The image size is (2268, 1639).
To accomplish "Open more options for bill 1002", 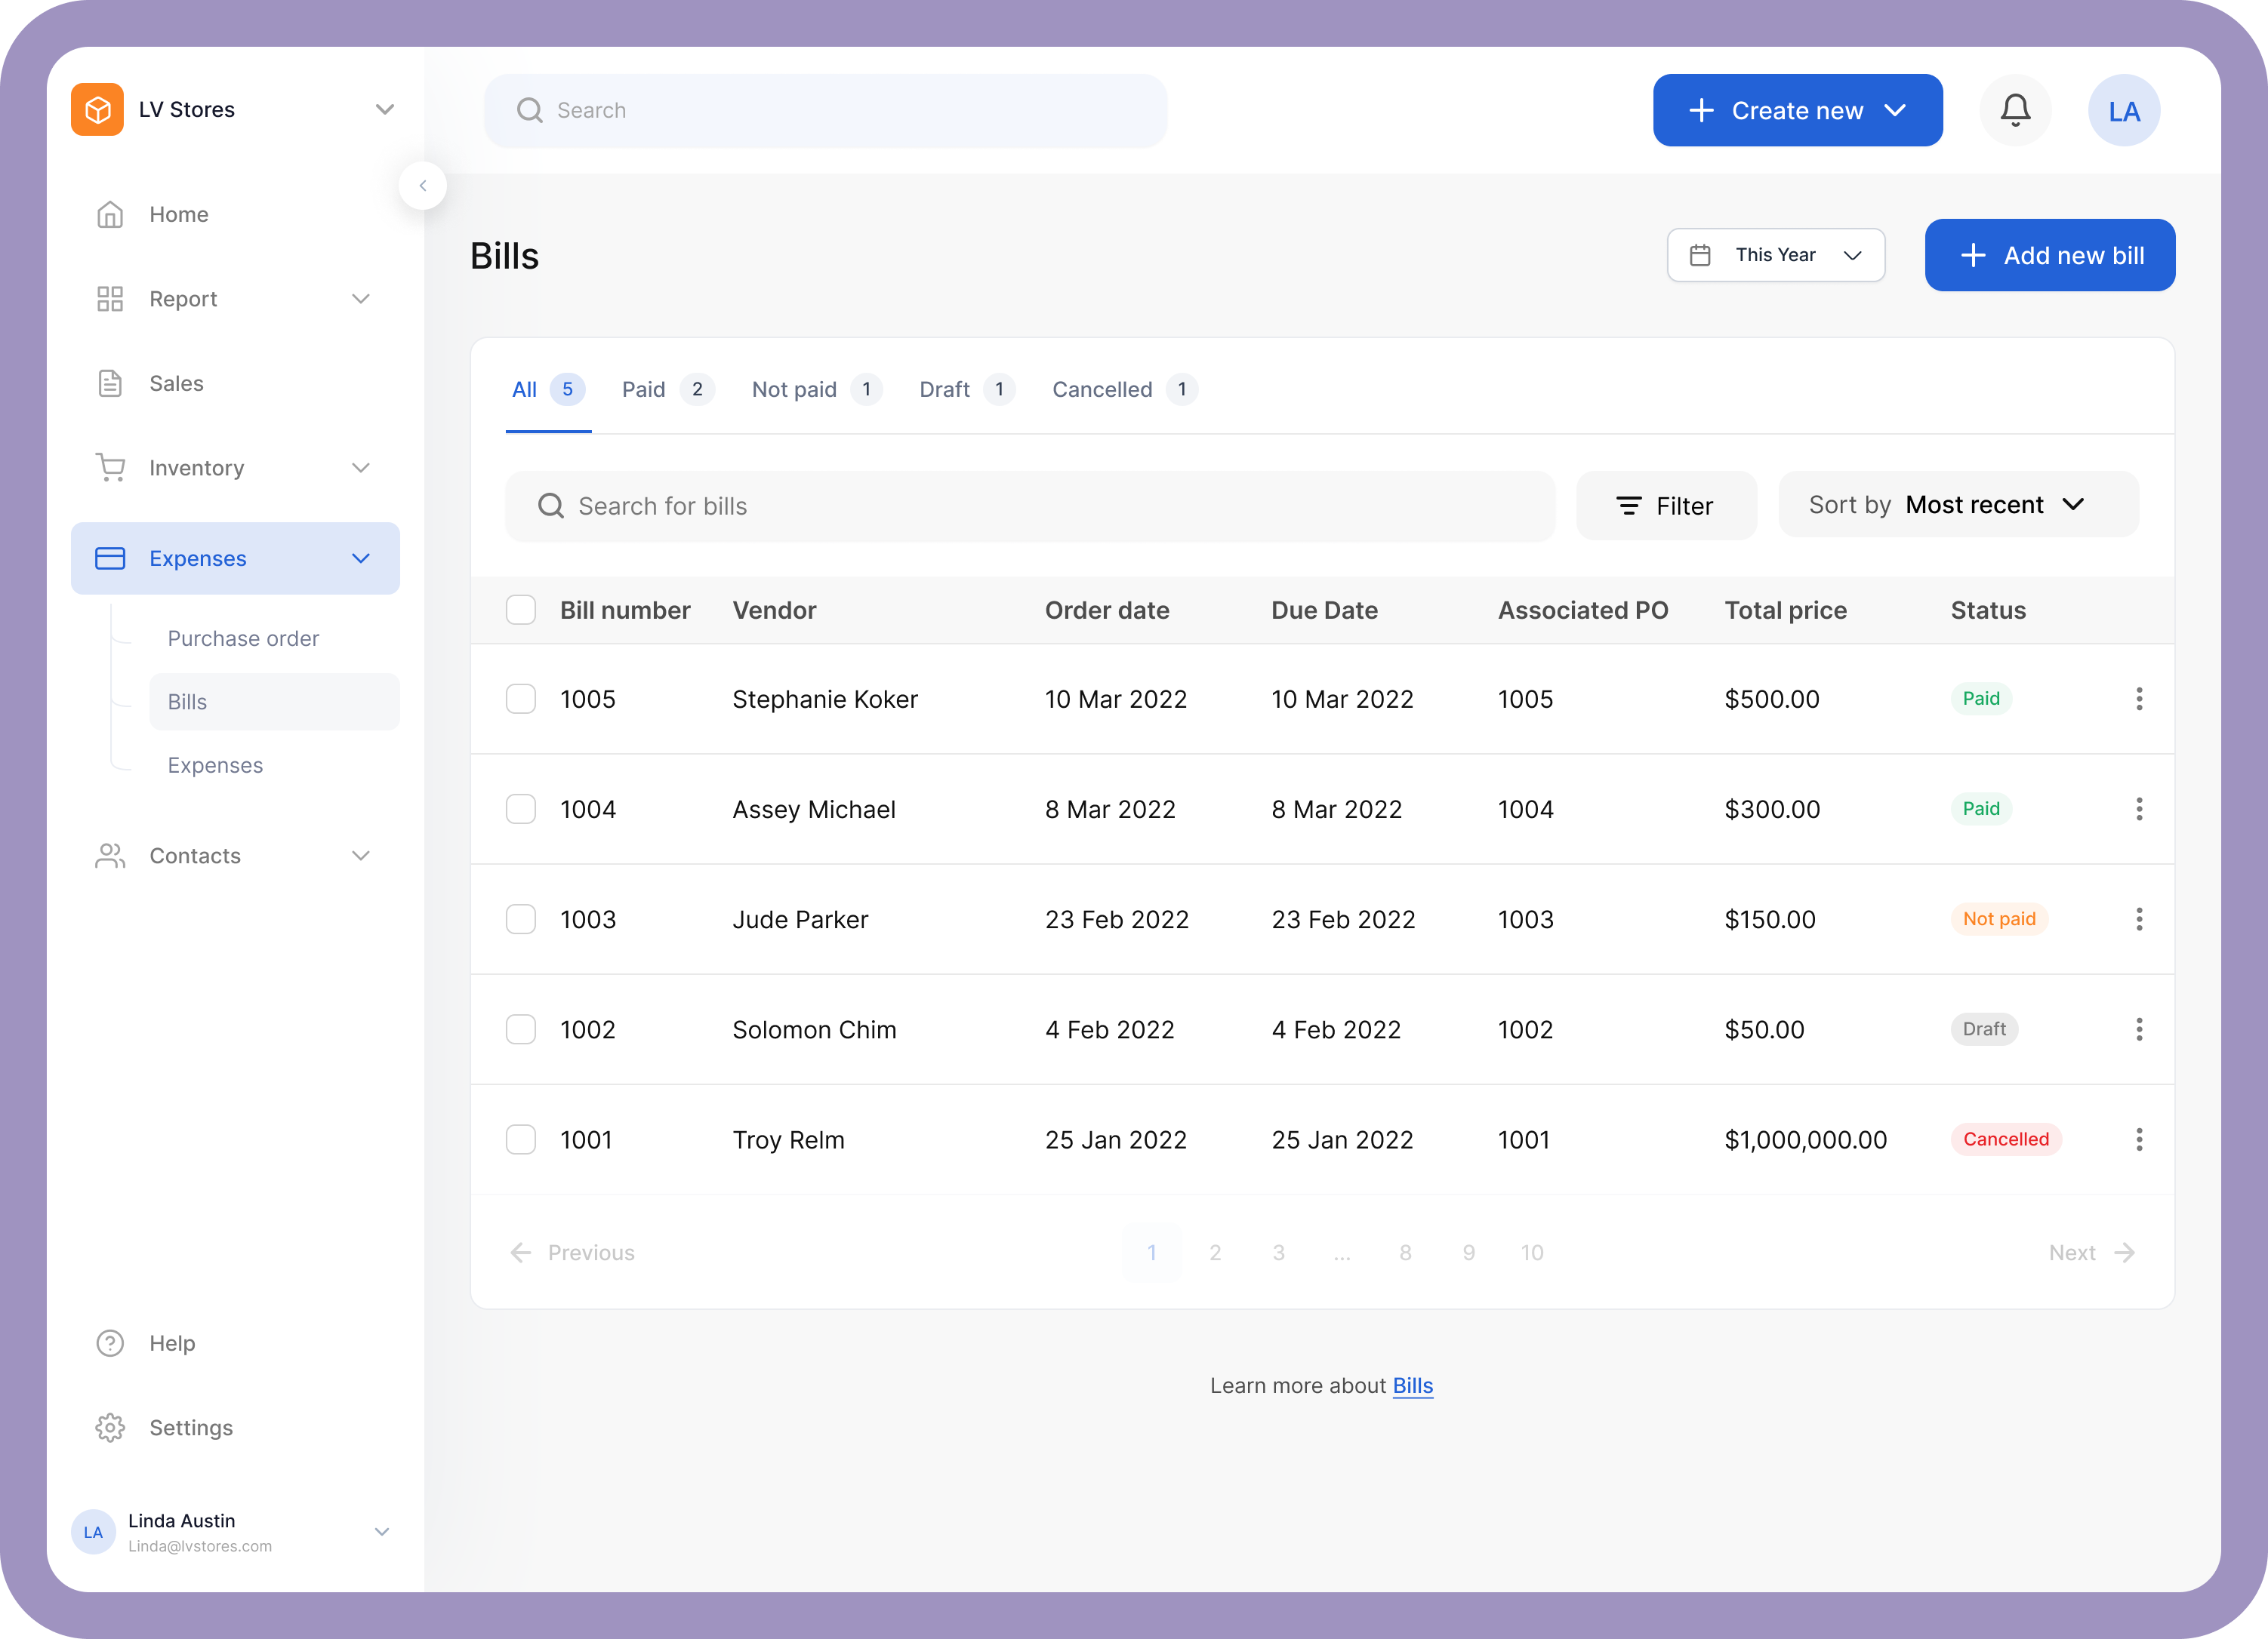I will [2139, 1029].
